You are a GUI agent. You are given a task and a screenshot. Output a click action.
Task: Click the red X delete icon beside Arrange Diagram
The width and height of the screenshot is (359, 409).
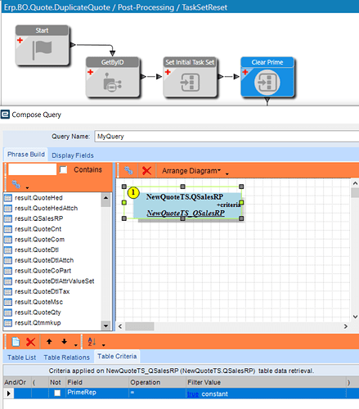(x=146, y=171)
